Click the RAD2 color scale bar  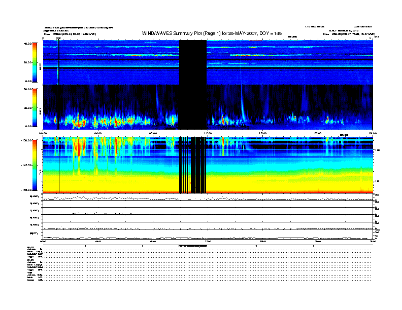coord(35,62)
